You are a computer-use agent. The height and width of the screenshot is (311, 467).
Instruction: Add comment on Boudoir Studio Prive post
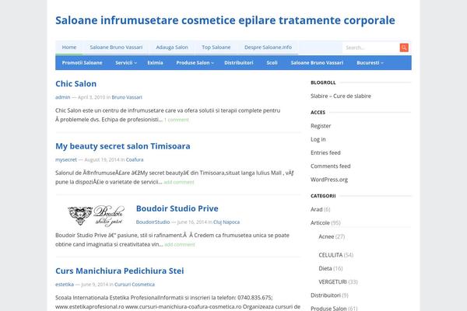point(180,245)
